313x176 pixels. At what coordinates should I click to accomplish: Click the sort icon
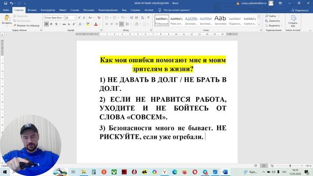pyautogui.click(x=143, y=18)
